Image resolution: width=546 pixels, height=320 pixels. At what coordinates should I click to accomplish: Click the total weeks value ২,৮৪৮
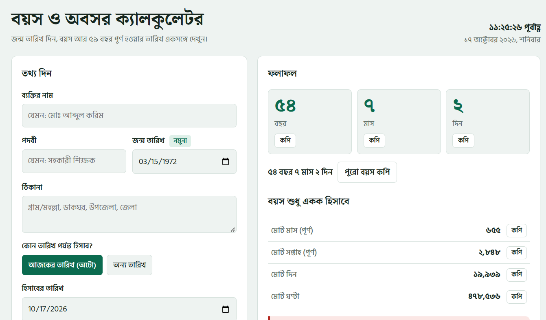(x=489, y=252)
